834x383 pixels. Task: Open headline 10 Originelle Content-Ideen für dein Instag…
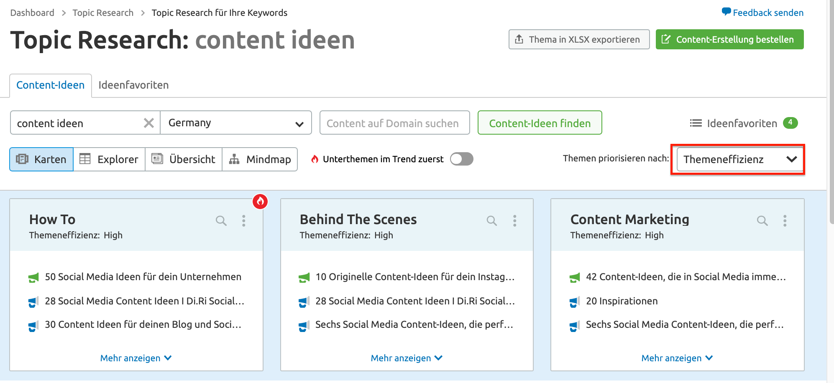coord(415,277)
